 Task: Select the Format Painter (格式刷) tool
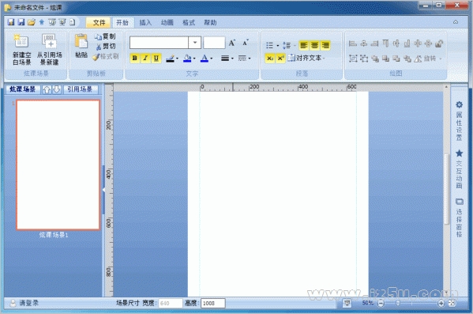(x=106, y=56)
